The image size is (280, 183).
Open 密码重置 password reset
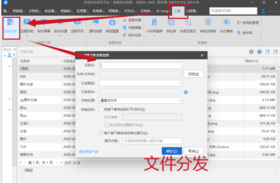pyautogui.click(x=112, y=26)
